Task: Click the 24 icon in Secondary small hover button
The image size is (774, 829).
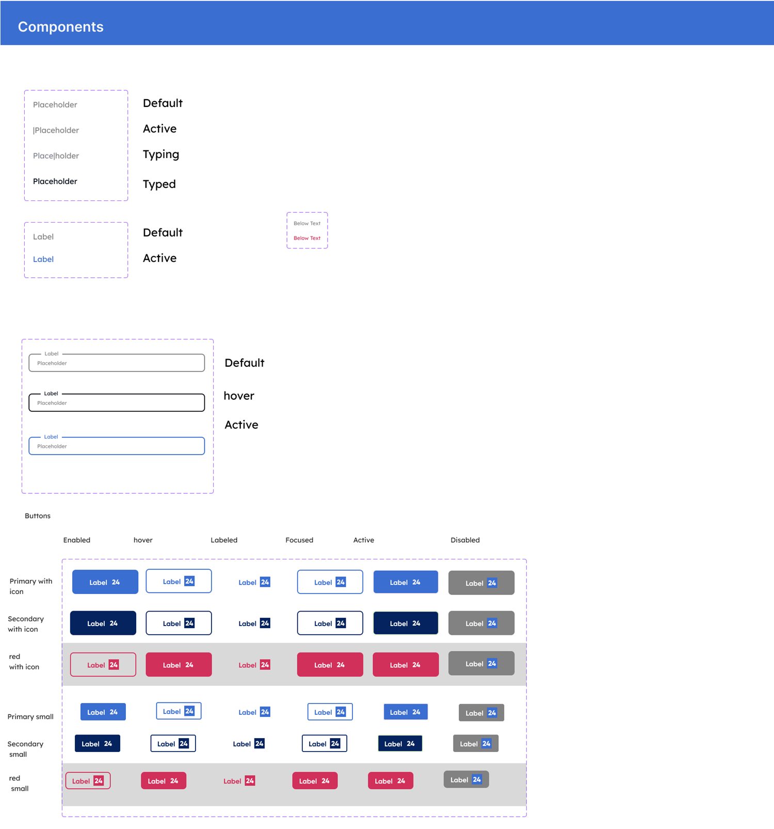Action: [x=184, y=743]
